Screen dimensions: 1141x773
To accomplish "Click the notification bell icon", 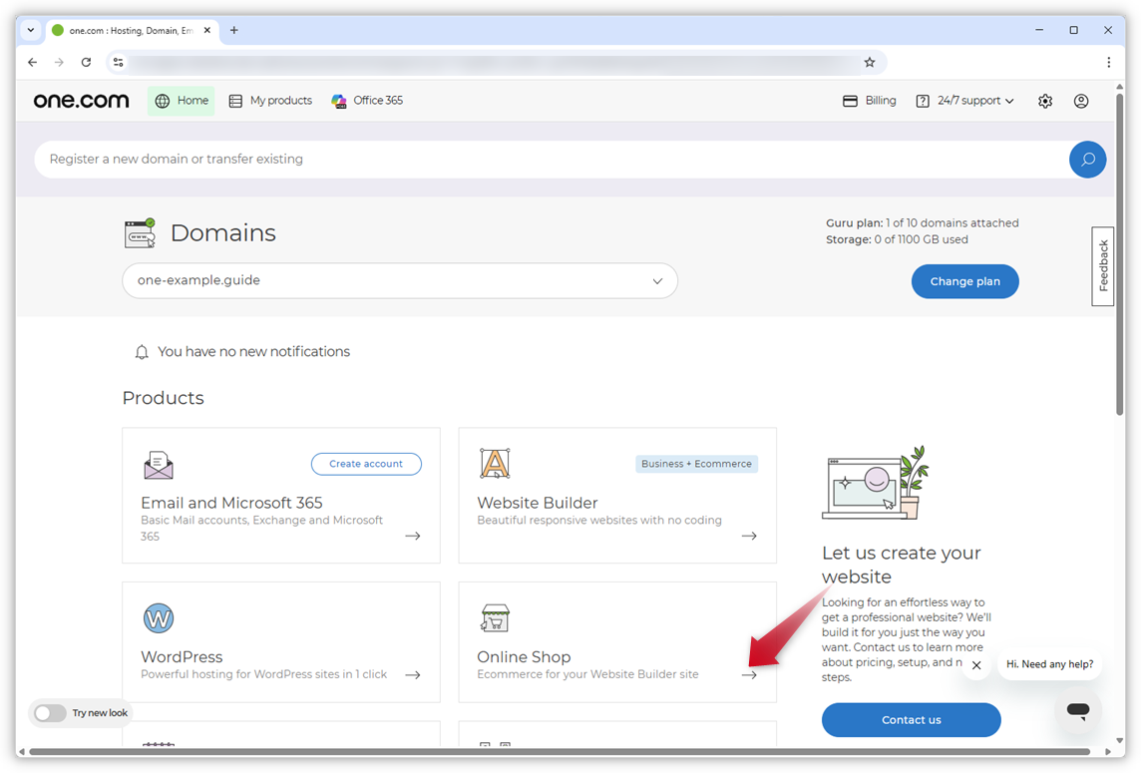I will tap(141, 351).
